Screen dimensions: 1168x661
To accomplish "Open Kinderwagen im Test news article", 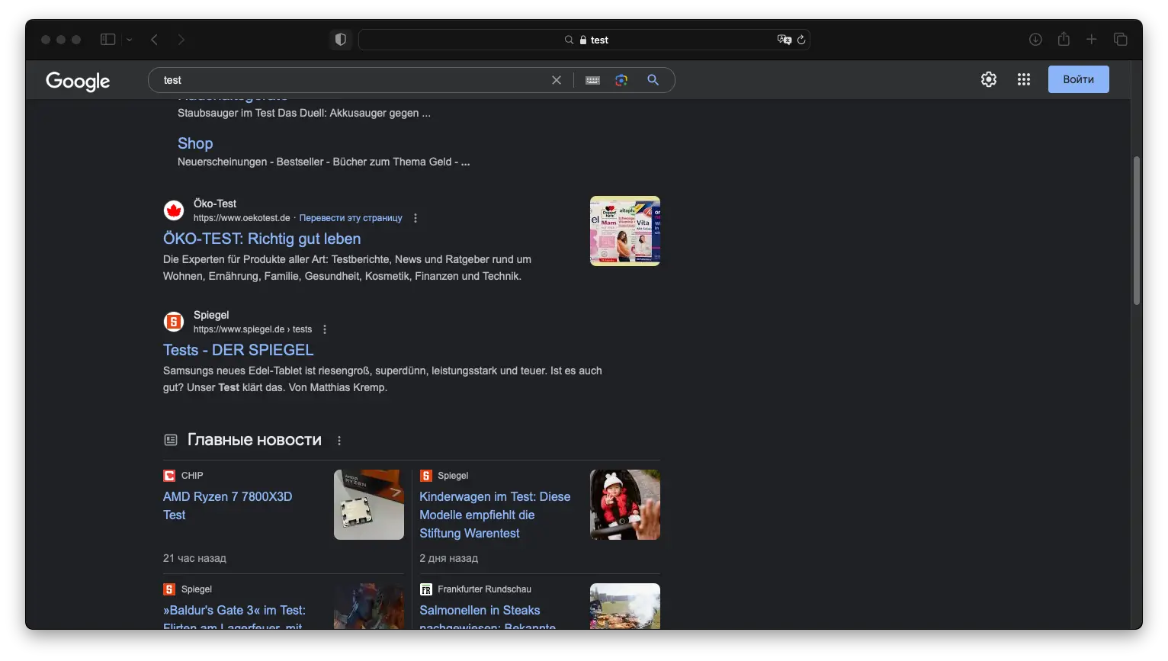I will point(495,515).
